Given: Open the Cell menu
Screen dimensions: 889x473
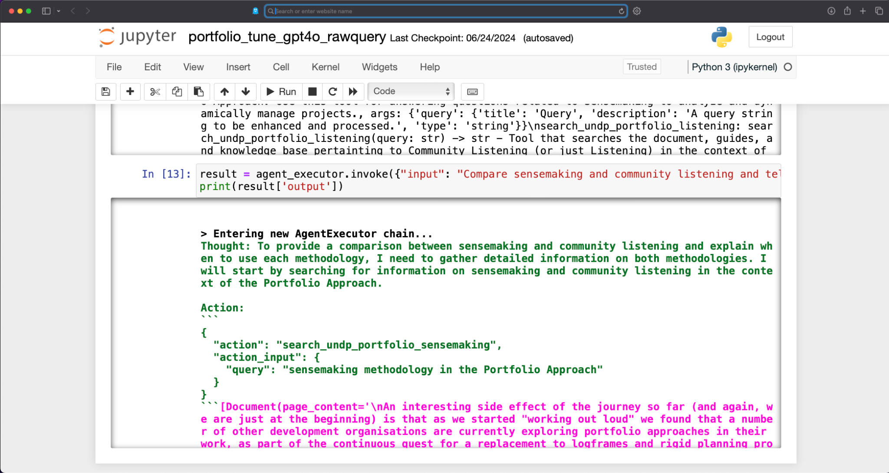Looking at the screenshot, I should (x=281, y=67).
